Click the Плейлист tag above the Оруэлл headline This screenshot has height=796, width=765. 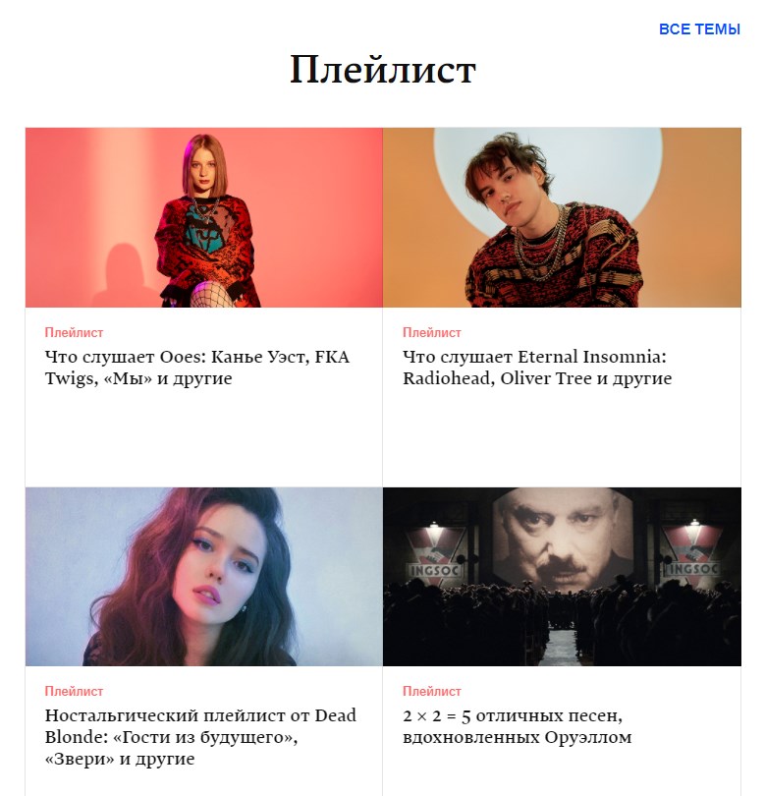tap(432, 691)
